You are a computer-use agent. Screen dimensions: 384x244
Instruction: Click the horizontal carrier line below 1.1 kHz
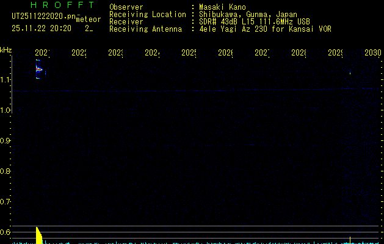[x=183, y=91]
